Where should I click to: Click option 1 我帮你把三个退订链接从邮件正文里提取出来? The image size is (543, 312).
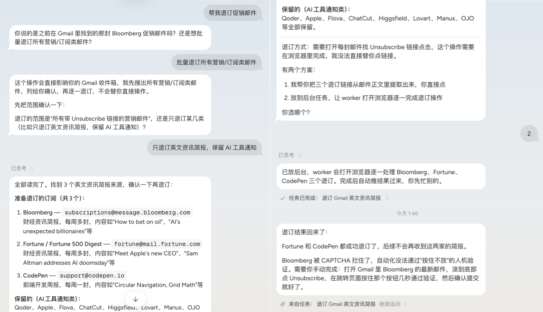pyautogui.click(x=368, y=85)
